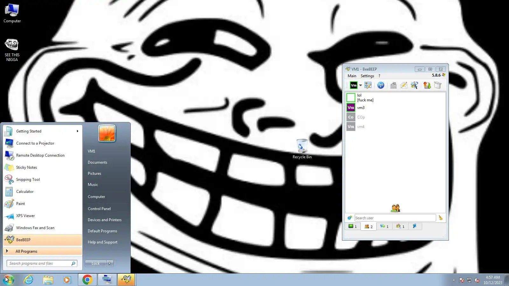Image resolution: width=509 pixels, height=286 pixels.
Task: Open the file transfer arrows icon
Action: (x=427, y=85)
